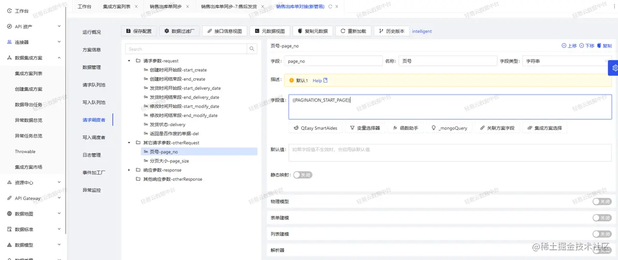
Task: Click the folder icon of 其他响应参数-otherResponse
Action: [138, 179]
